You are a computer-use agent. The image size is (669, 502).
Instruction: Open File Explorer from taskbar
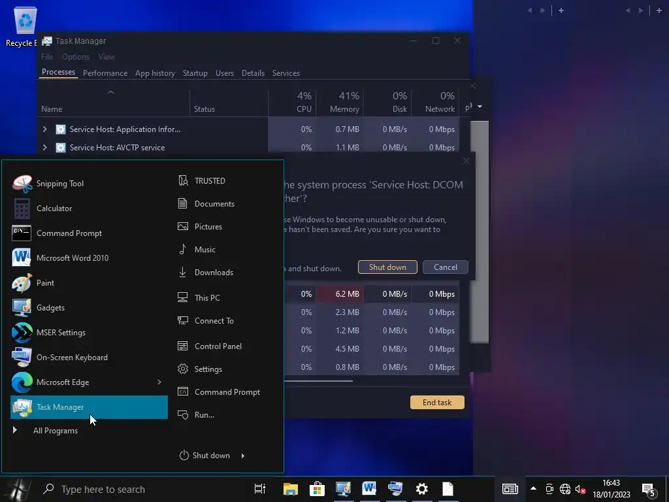tap(291, 489)
